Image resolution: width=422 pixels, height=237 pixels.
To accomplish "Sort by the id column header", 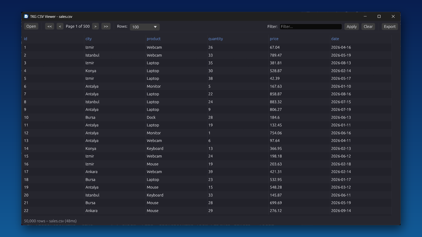I will [26, 39].
